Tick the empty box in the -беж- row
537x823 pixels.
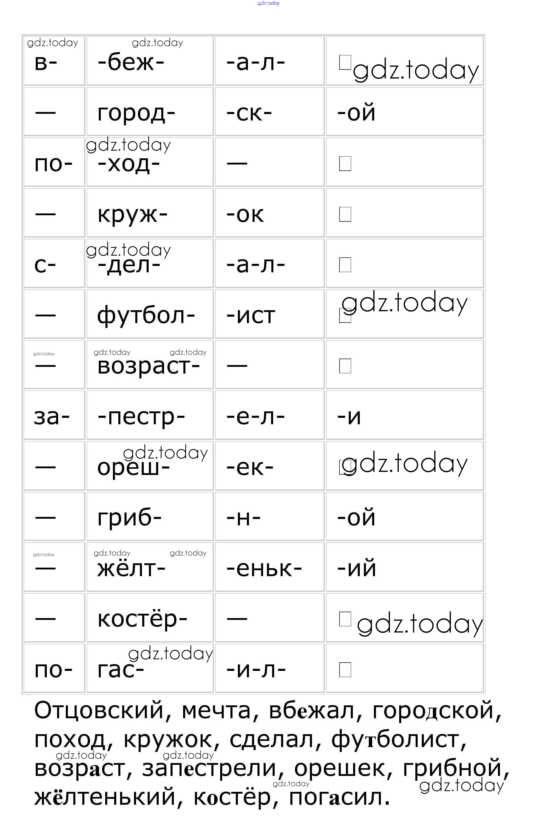click(x=345, y=63)
